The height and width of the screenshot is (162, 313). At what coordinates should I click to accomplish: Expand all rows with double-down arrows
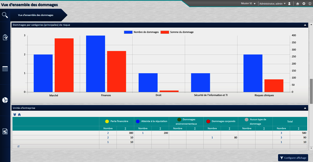coord(15,114)
